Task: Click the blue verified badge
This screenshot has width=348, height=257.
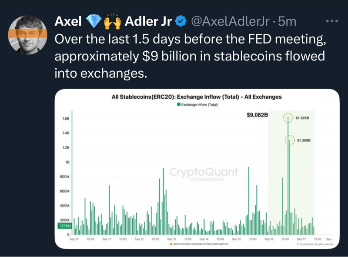Action: coord(181,21)
